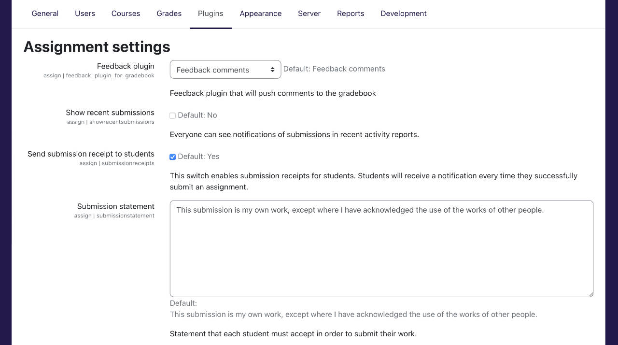Open the Appearance tab
The width and height of the screenshot is (618, 345).
click(x=260, y=14)
